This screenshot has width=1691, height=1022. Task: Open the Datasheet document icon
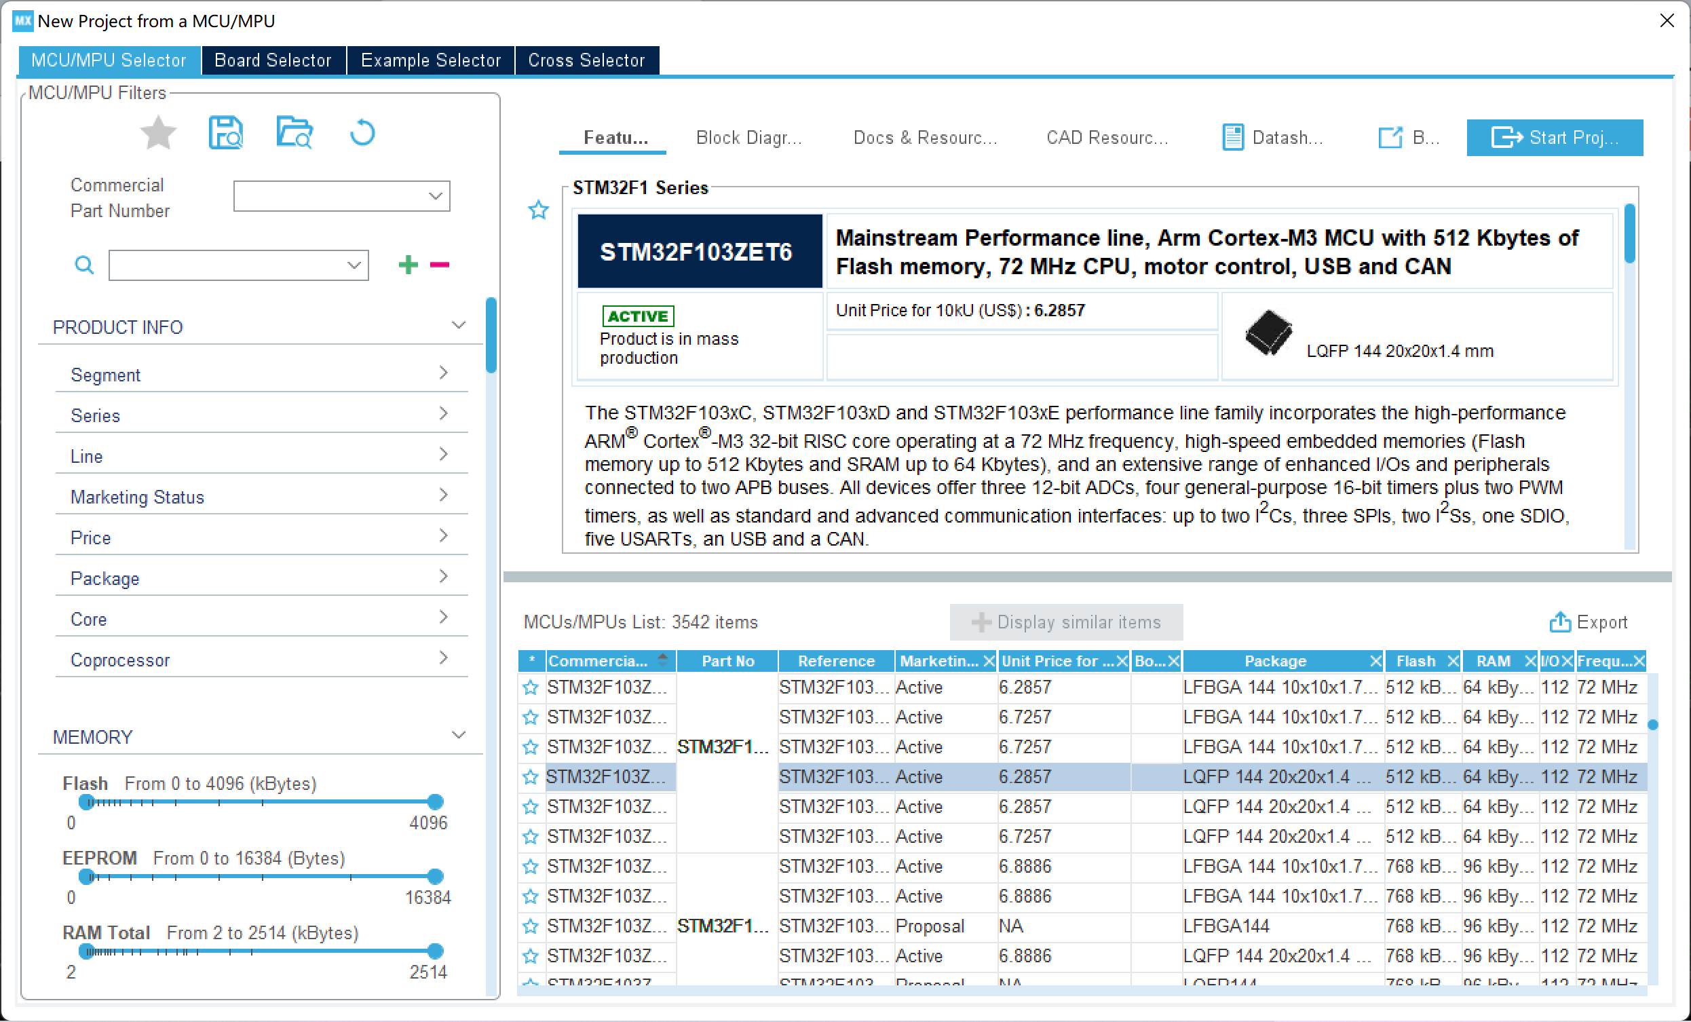click(x=1232, y=137)
